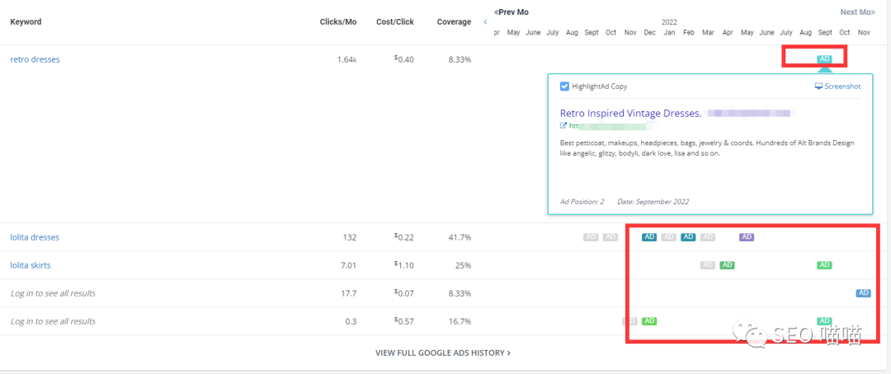Viewport: 891px width, 374px height.
Task: Sort by the Coverage column header
Action: click(454, 22)
